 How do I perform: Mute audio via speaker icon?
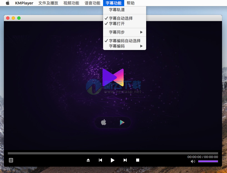(x=193, y=161)
